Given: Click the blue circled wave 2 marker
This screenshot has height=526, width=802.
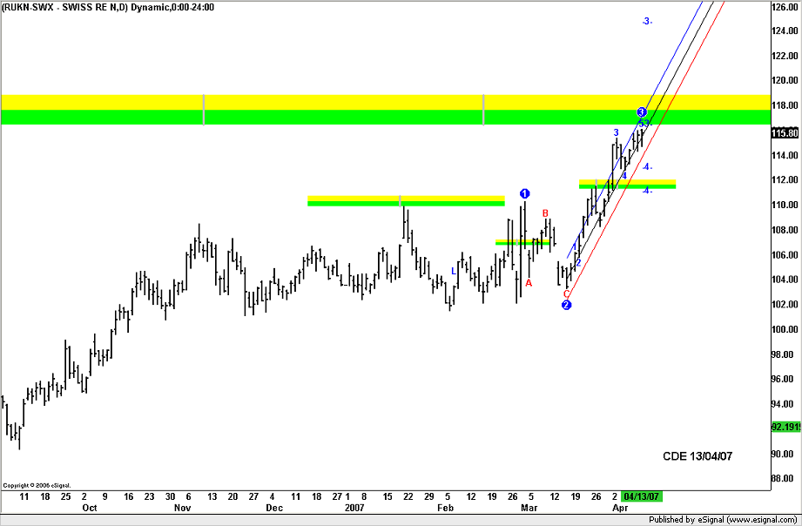Looking at the screenshot, I should coord(566,305).
